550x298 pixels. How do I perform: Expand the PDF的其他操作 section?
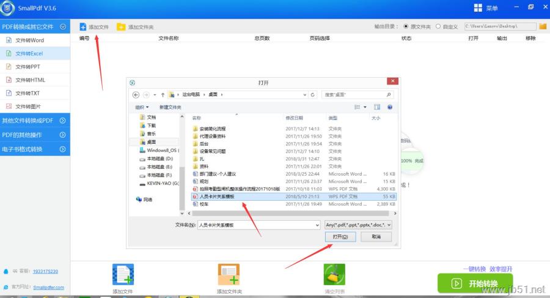click(63, 135)
